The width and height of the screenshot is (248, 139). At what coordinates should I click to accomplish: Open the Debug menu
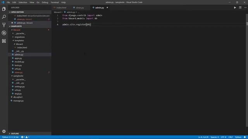click(45, 2)
